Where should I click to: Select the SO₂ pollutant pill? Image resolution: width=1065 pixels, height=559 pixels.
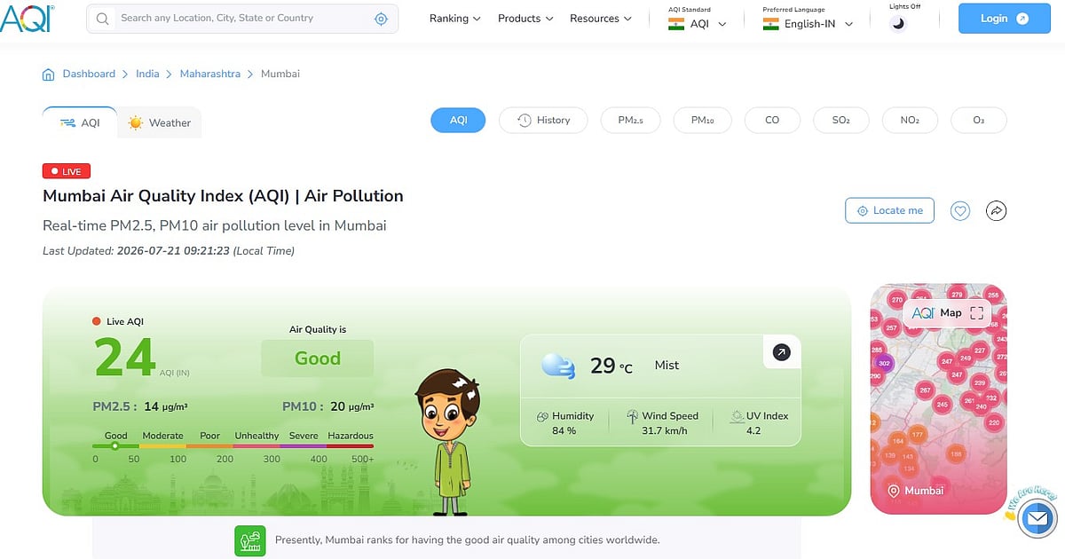coord(841,121)
